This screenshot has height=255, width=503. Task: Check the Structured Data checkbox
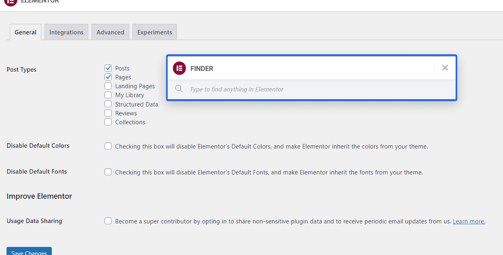[108, 104]
